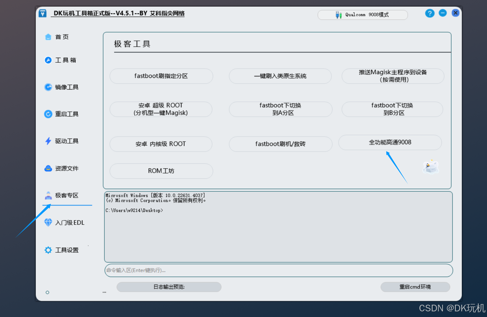
Task: Click the 镜像工具 sidebar icon
Action: pyautogui.click(x=48, y=87)
